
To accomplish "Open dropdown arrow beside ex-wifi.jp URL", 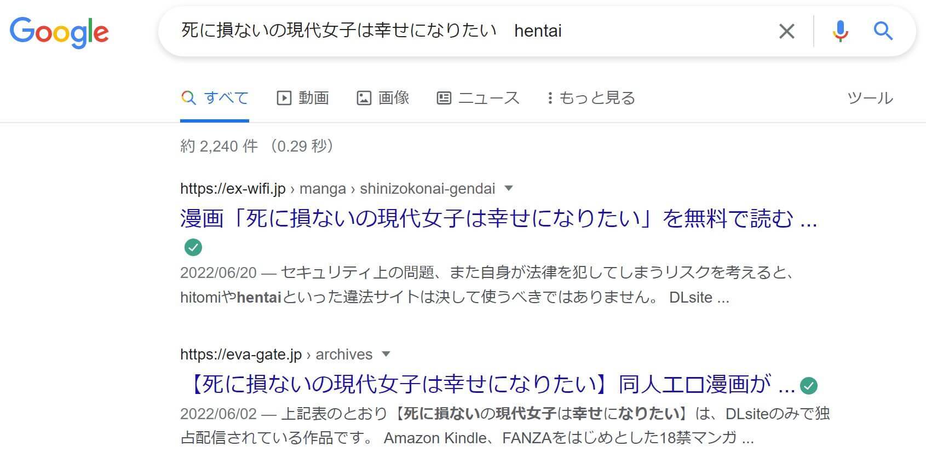I will coord(509,188).
